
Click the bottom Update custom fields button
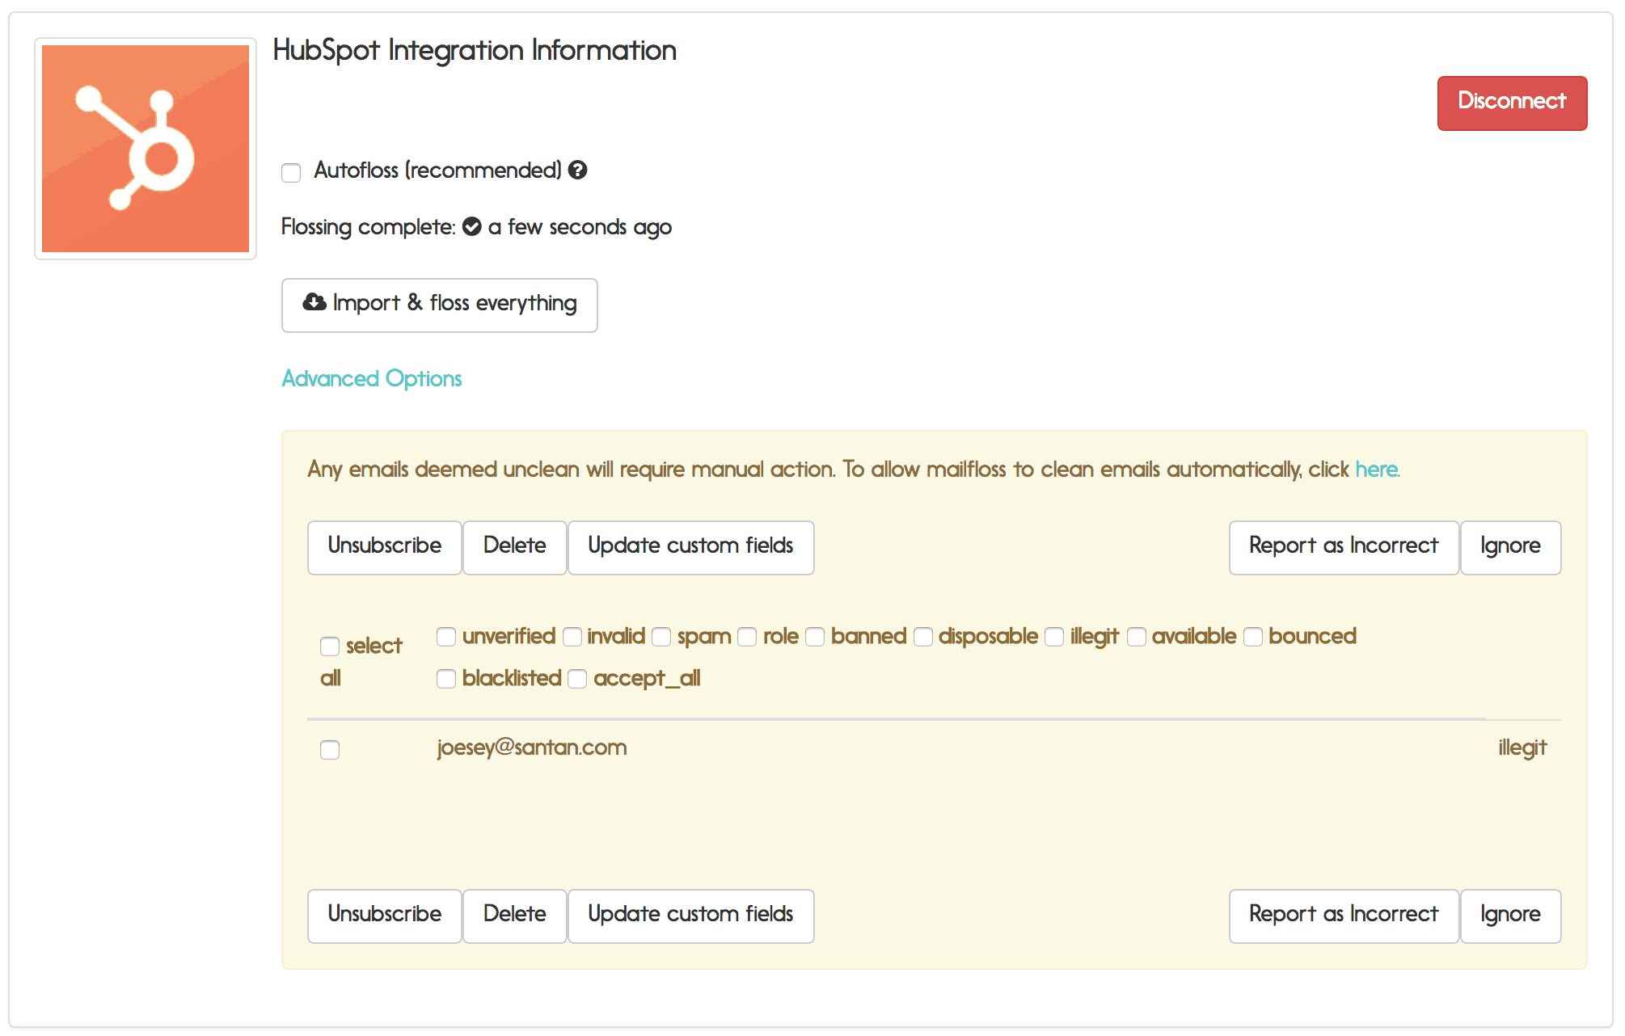pyautogui.click(x=691, y=916)
